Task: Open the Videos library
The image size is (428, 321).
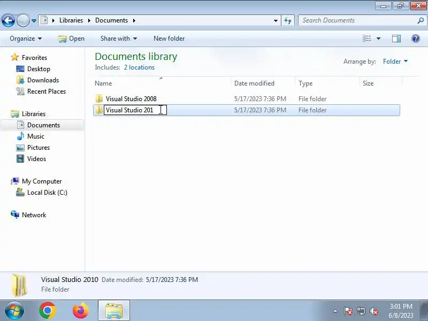Action: [36, 158]
